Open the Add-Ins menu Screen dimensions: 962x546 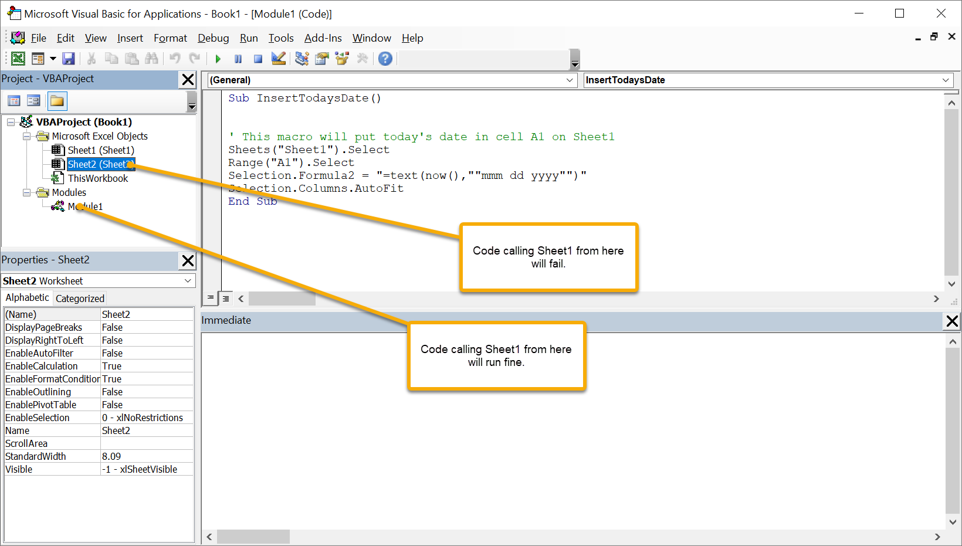323,38
